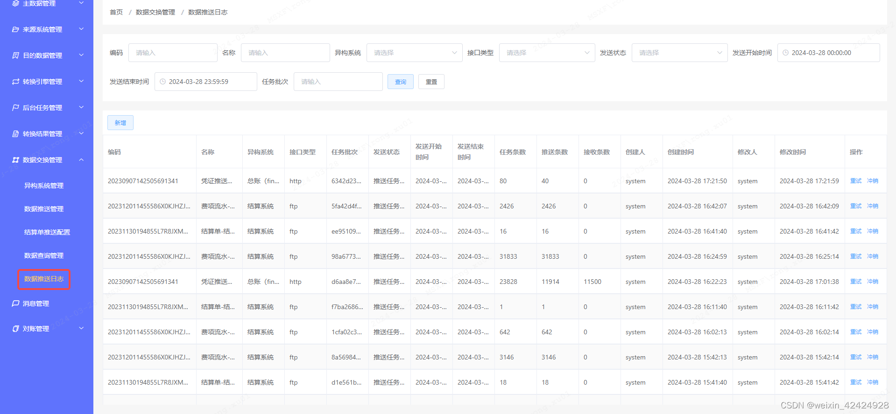896x414 pixels.
Task: Click 重试 in the 16:42:07 row
Action: (x=856, y=206)
